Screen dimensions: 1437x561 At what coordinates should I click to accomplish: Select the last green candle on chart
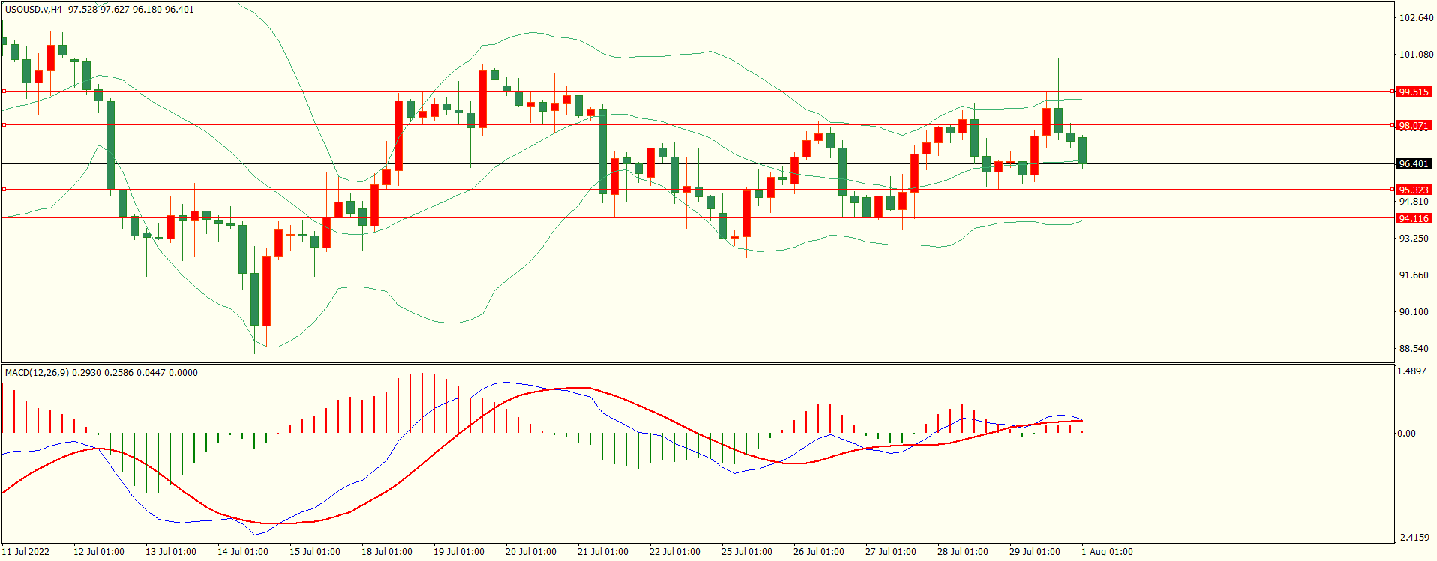coord(1082,150)
